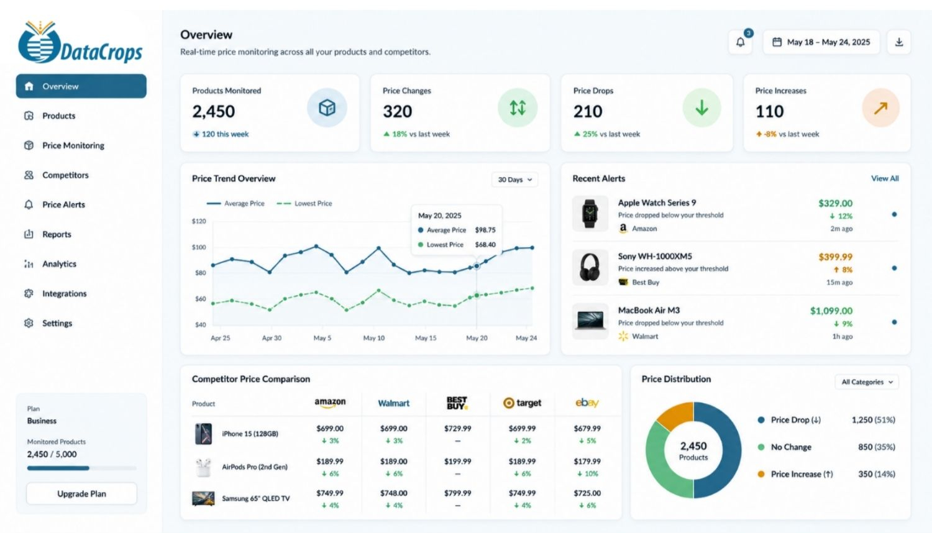932x533 pixels.
Task: Click the Price Alerts bell icon
Action: click(29, 204)
